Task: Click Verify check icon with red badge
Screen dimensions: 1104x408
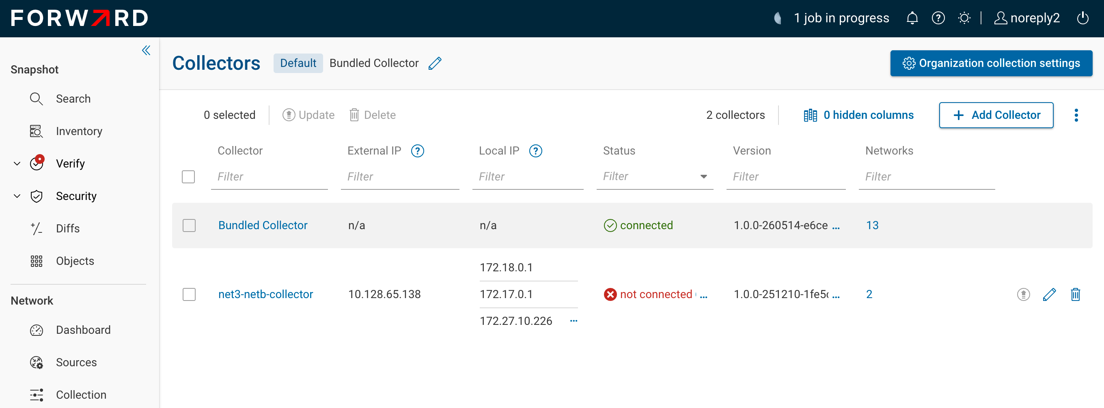Action: pyautogui.click(x=37, y=163)
